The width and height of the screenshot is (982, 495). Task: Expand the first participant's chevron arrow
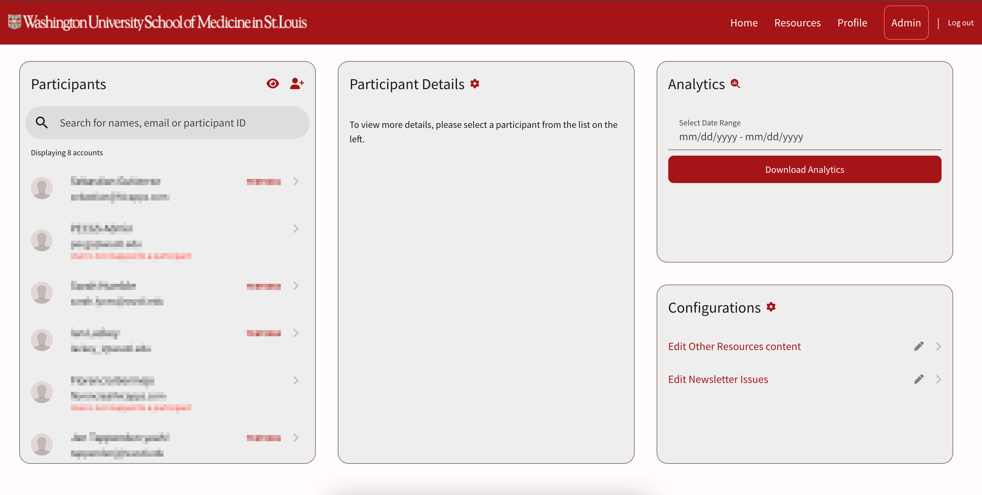coord(296,181)
